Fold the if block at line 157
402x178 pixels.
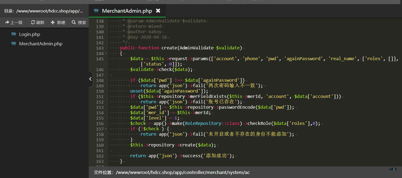[106, 129]
